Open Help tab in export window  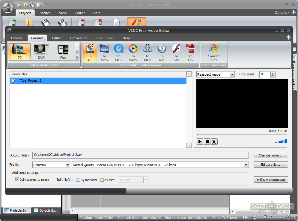click(126, 38)
